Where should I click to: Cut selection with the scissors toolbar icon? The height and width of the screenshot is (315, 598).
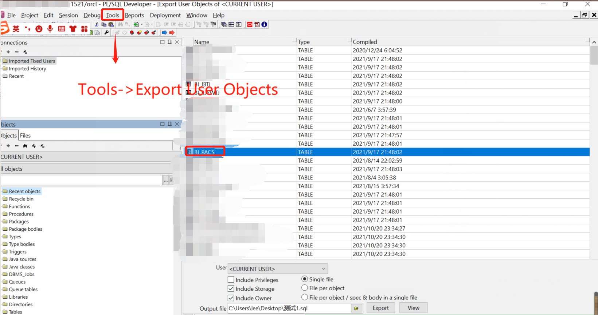click(x=97, y=24)
